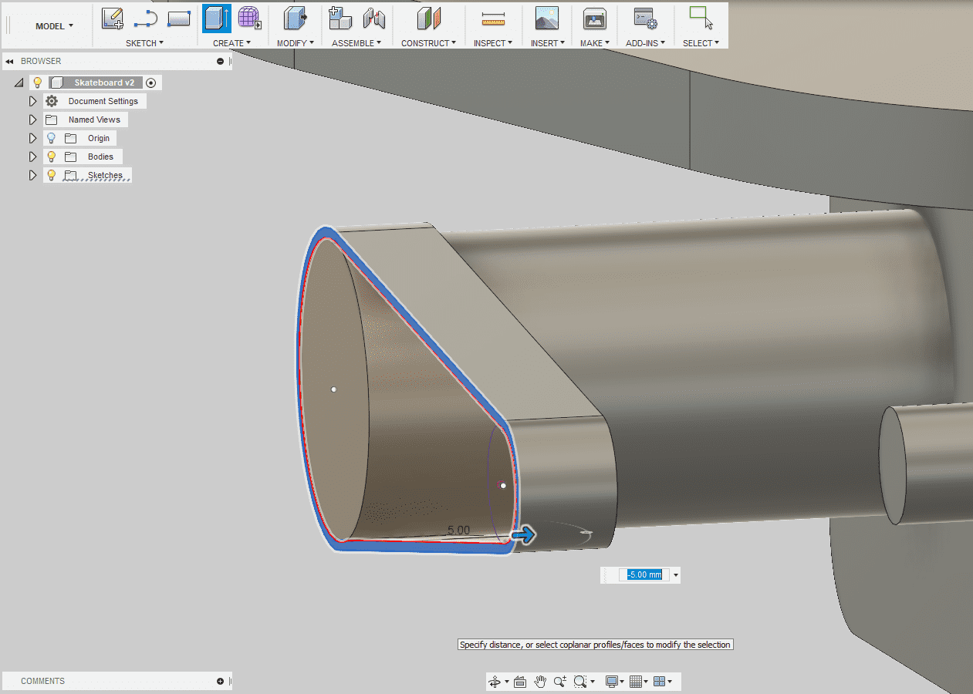Screen dimensions: 973x694
Task: Open the INSERT menu
Action: pos(547,43)
